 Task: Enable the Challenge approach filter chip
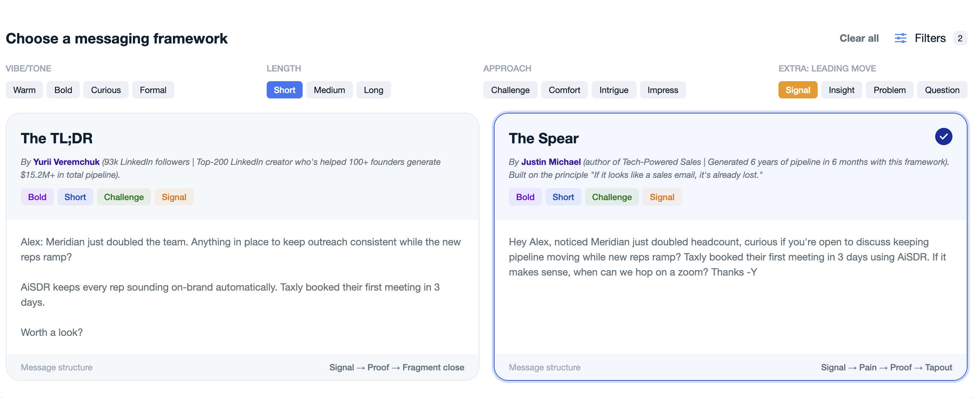pos(510,90)
